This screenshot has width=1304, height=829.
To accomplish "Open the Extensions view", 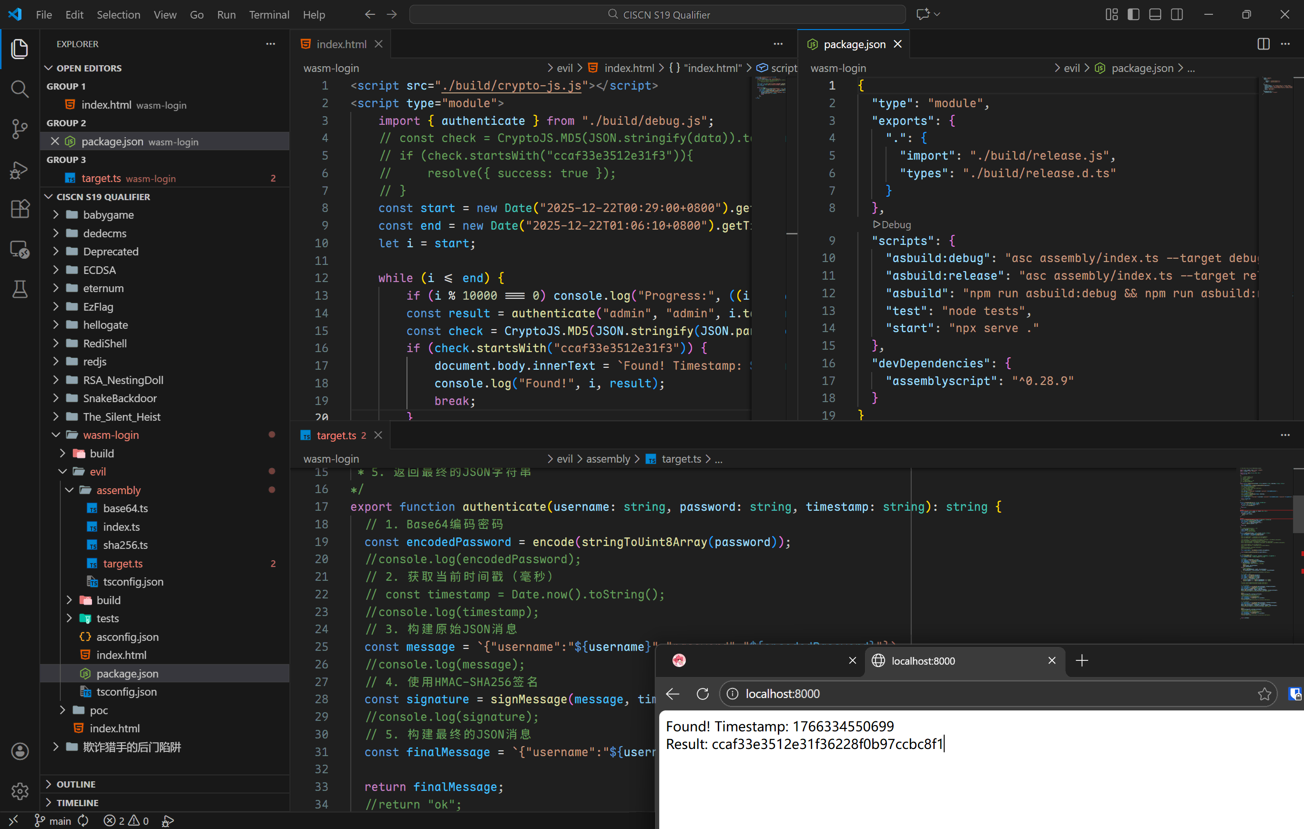I will click(x=20, y=209).
